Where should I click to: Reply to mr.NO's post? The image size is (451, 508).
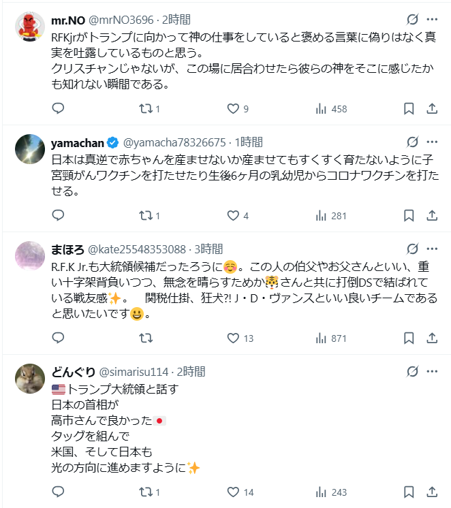point(58,108)
